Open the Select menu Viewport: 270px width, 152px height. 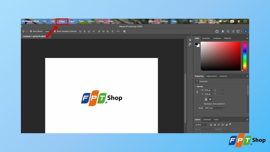click(x=91, y=21)
